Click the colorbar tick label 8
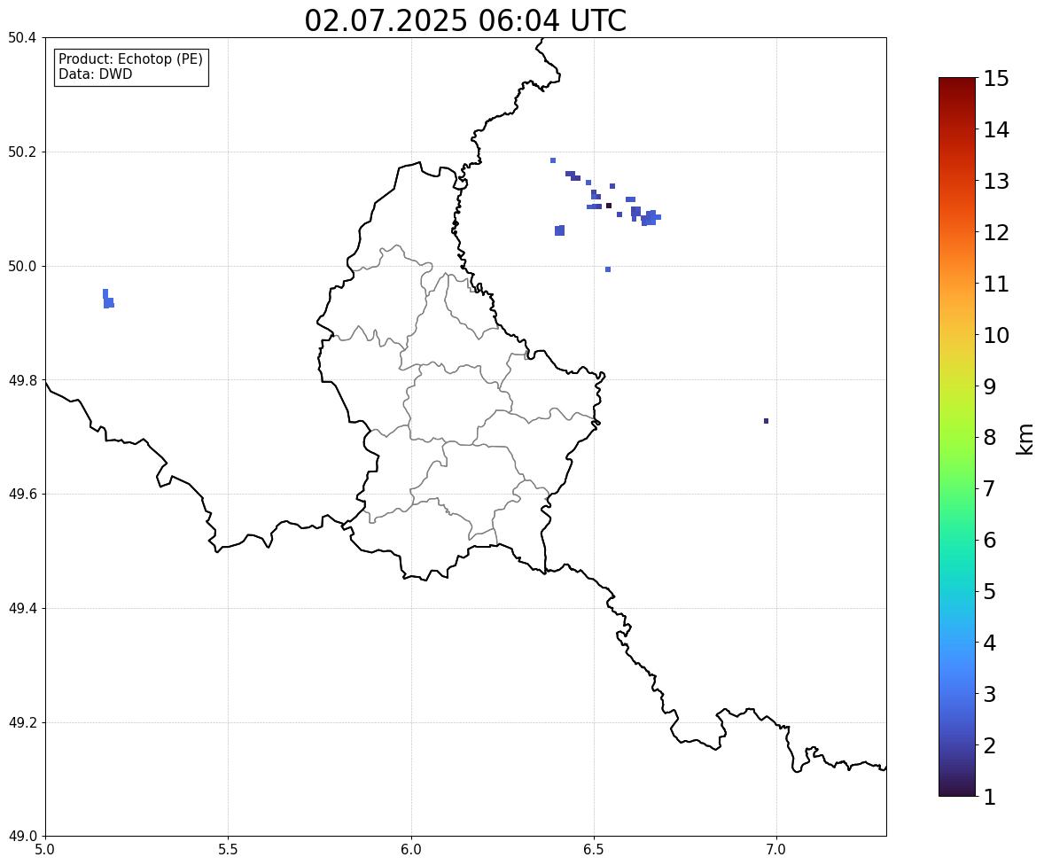This screenshot has height=865, width=1044. (x=990, y=438)
